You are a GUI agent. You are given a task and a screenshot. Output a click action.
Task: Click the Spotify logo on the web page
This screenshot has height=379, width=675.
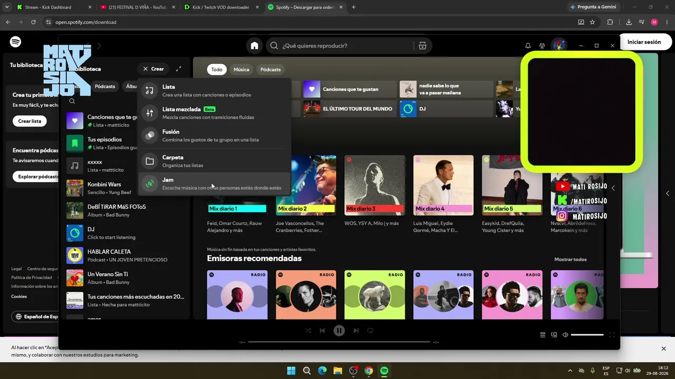point(15,42)
